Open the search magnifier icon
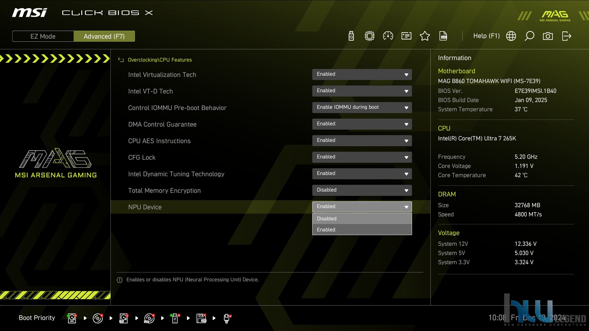The width and height of the screenshot is (589, 331). click(x=529, y=36)
